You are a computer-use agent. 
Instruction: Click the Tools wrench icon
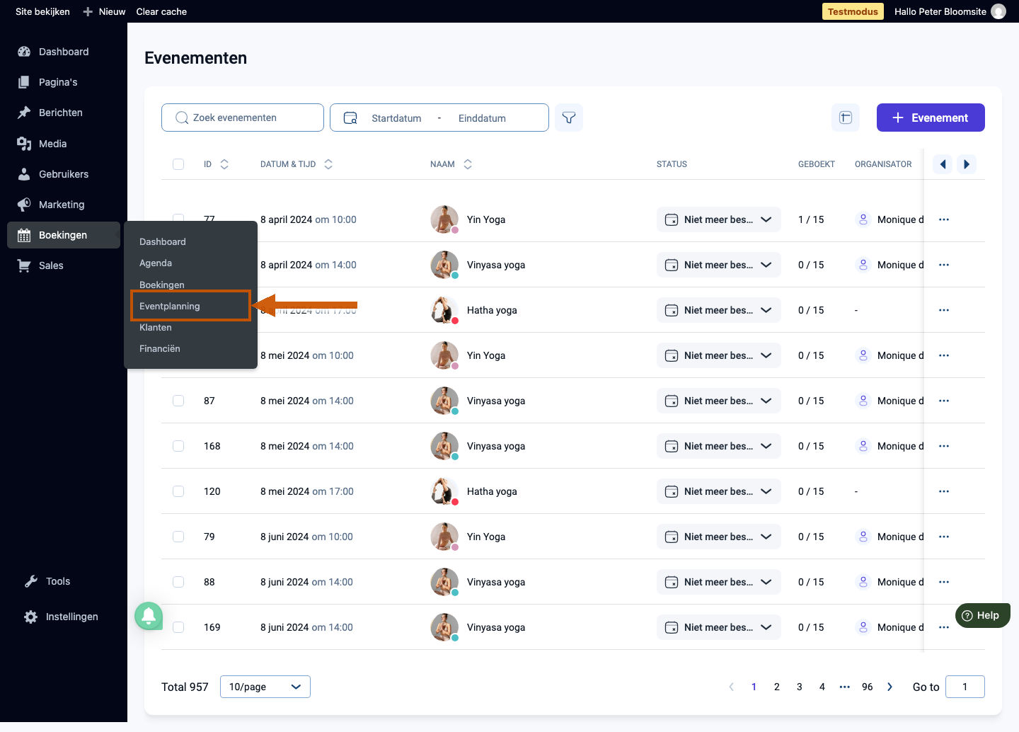coord(30,581)
